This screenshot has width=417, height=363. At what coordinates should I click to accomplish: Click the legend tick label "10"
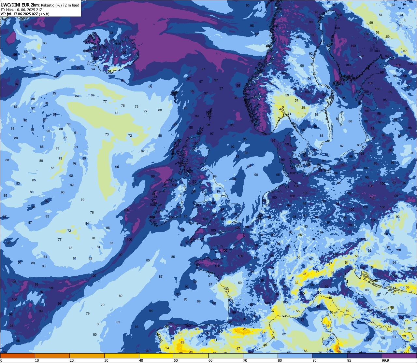[37, 360]
